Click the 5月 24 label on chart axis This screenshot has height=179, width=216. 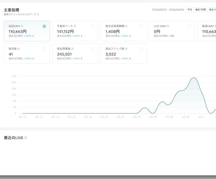click(137, 117)
